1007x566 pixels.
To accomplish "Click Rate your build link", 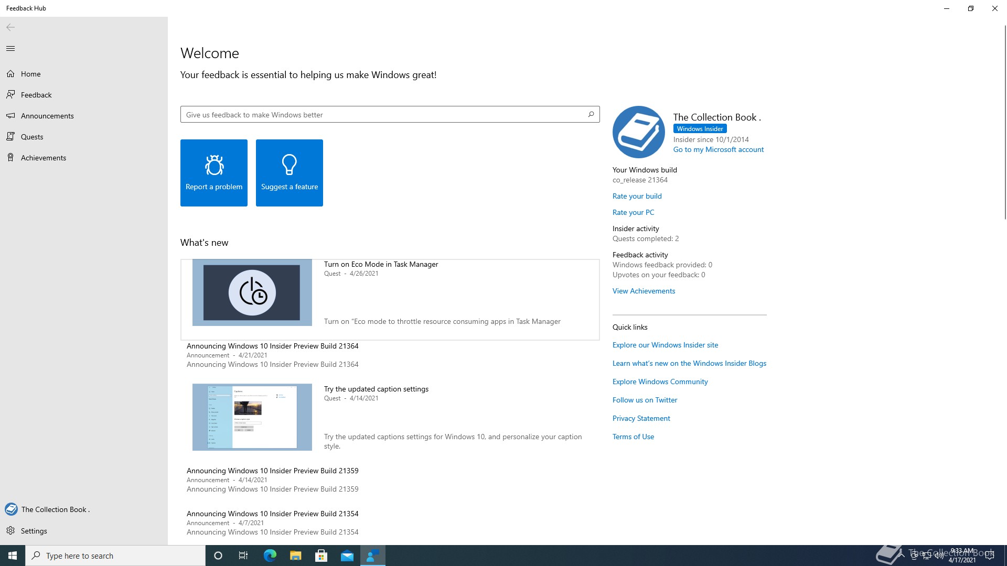I will (x=637, y=196).
